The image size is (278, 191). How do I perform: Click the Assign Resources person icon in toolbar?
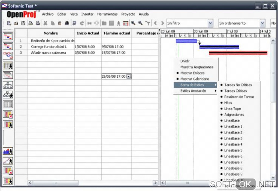[119, 23]
